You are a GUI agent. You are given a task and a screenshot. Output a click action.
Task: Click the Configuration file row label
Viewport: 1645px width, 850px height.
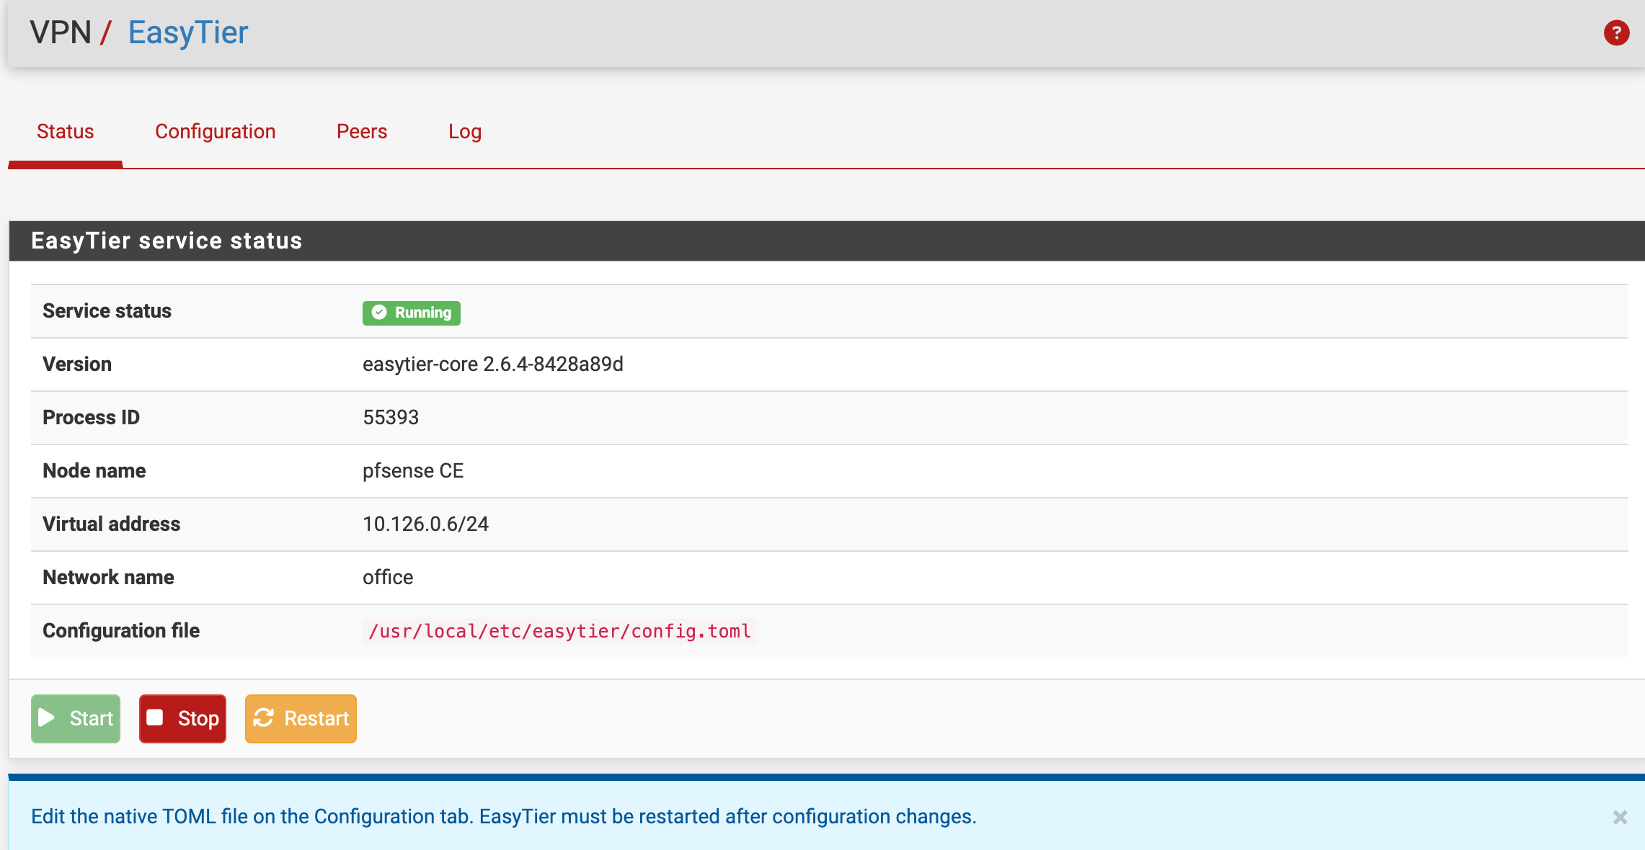(x=121, y=631)
